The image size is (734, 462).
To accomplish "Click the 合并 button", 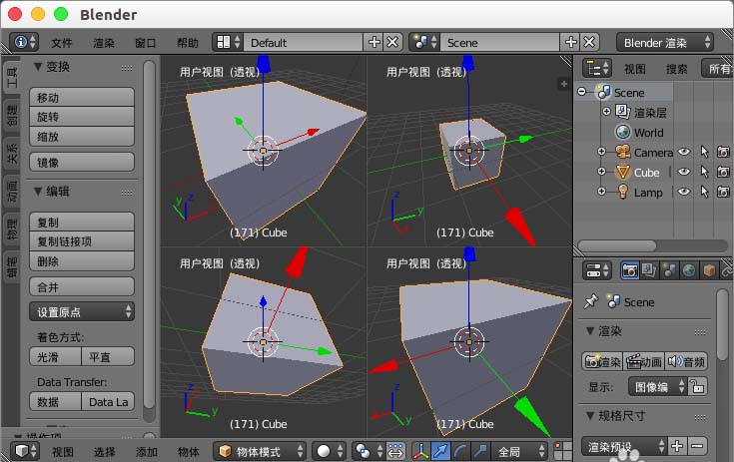I will click(x=82, y=286).
